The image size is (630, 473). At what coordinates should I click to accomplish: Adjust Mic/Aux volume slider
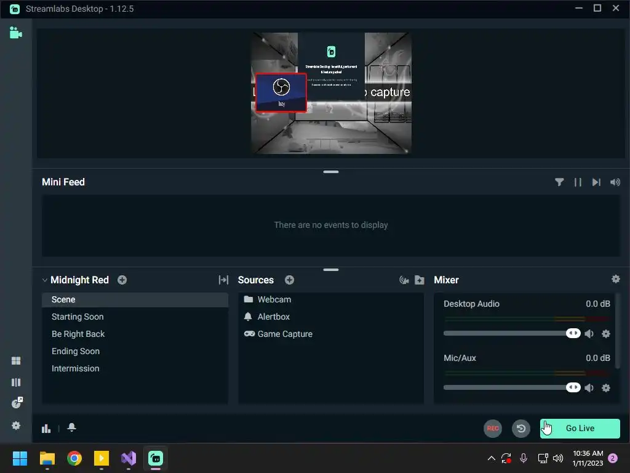512,387
